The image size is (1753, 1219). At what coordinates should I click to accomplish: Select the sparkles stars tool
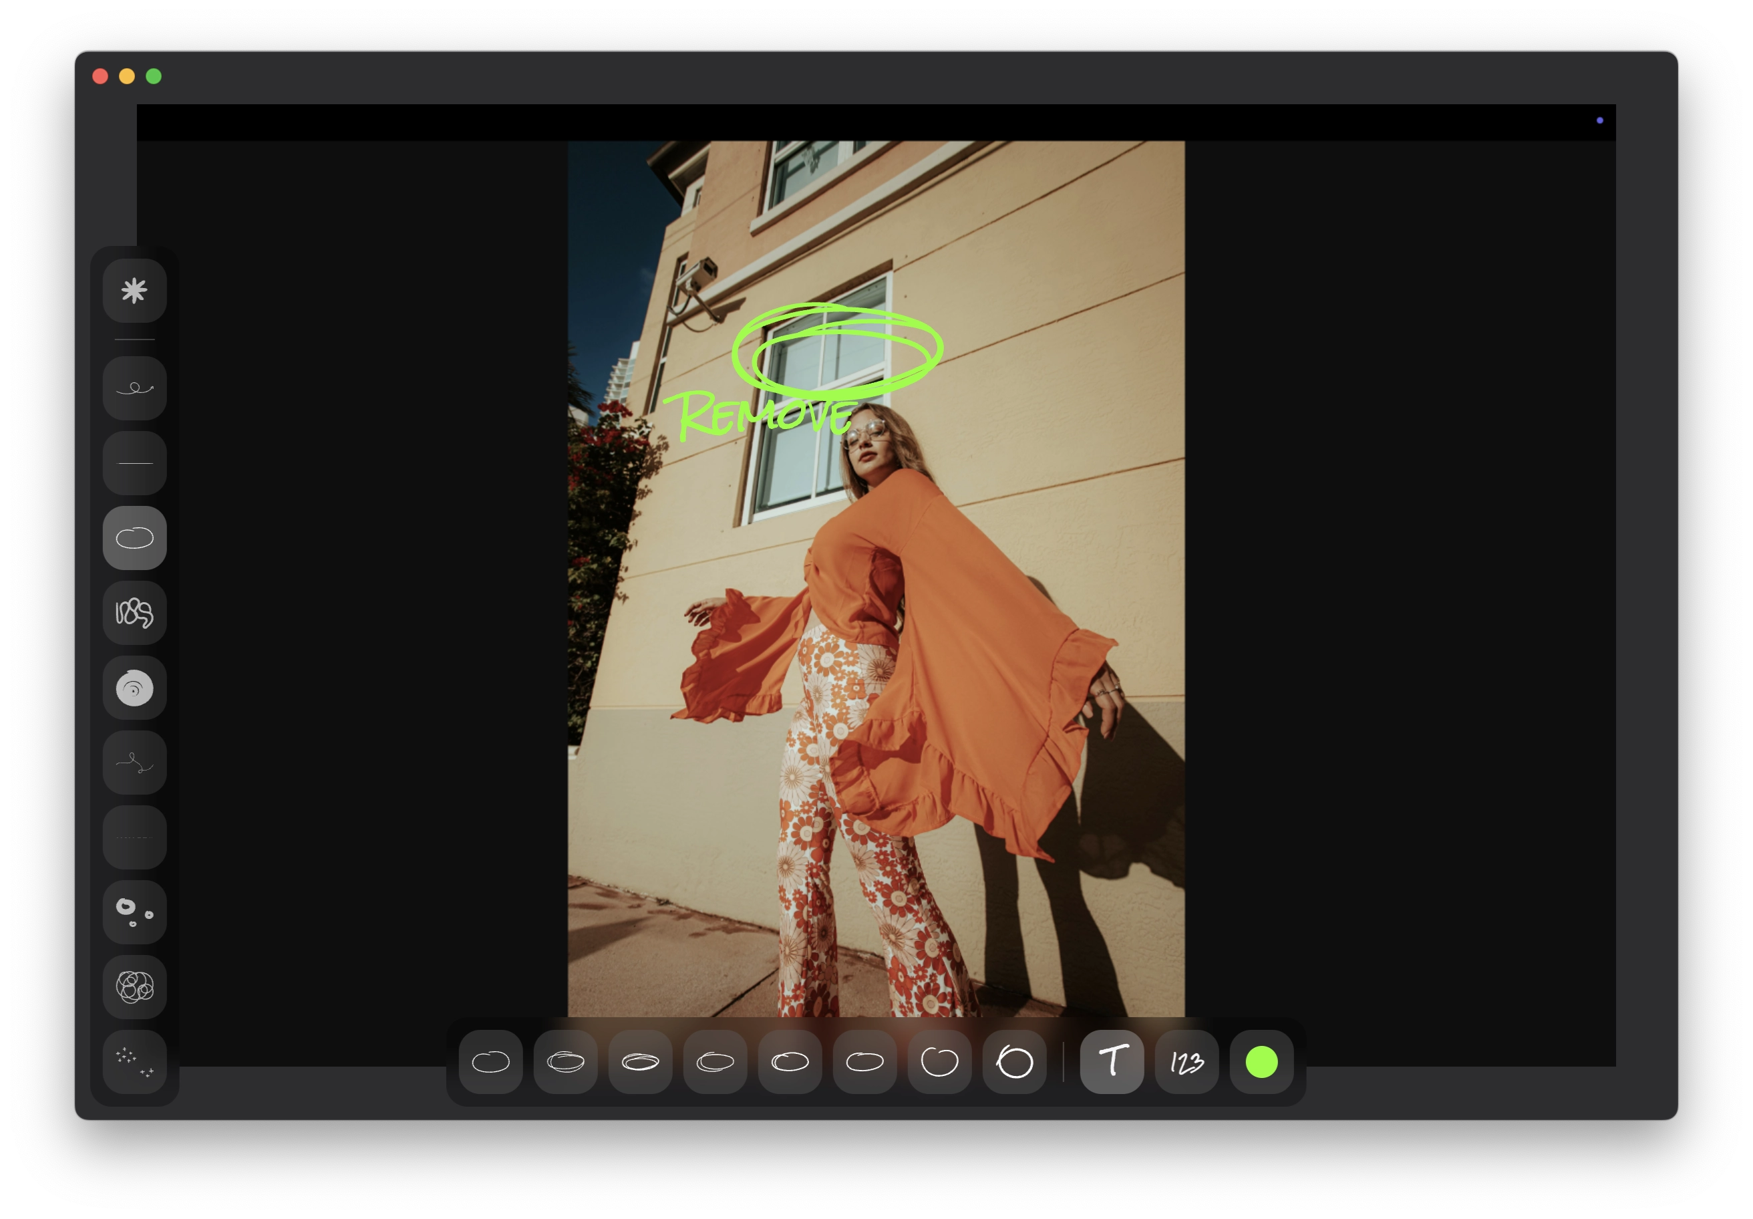(134, 1062)
